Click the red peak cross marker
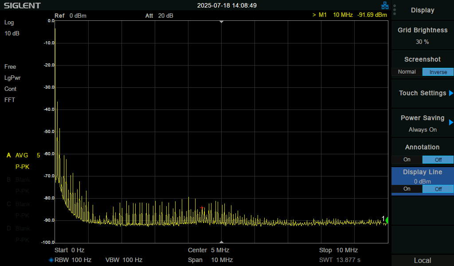Viewport: 454px width, 266px height. [202, 207]
